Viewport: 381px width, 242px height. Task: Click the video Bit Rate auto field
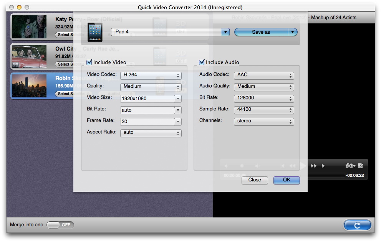(x=148, y=110)
